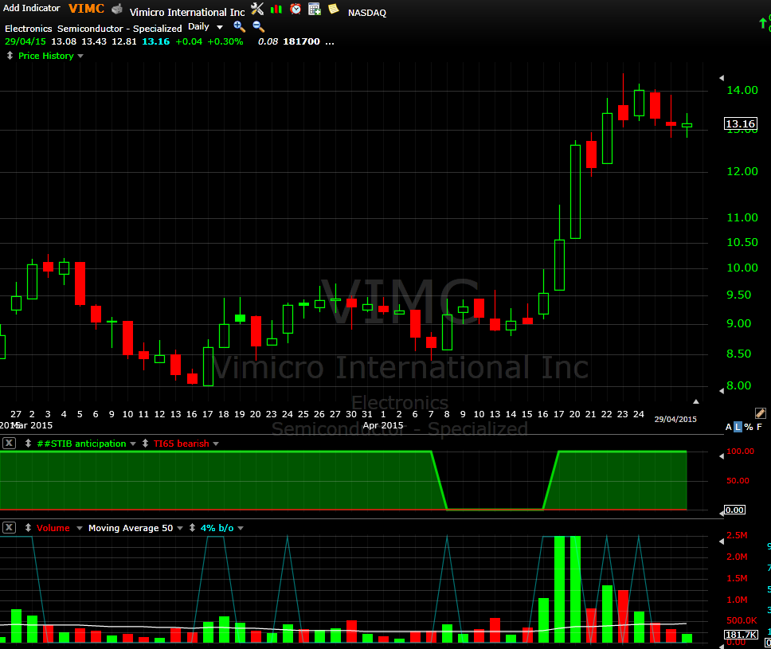Close the ##STIB anticipation indicator pane

9,443
